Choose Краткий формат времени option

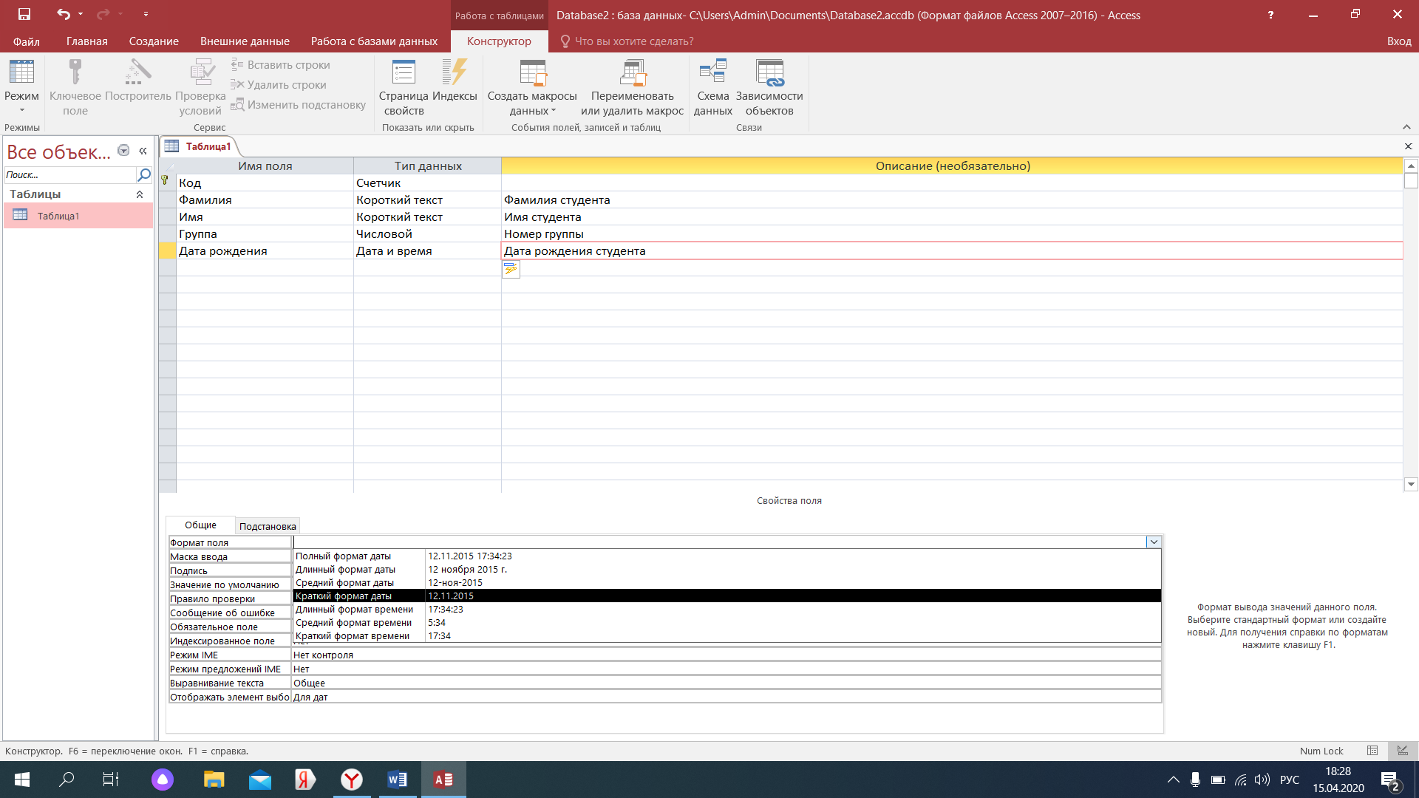point(727,636)
